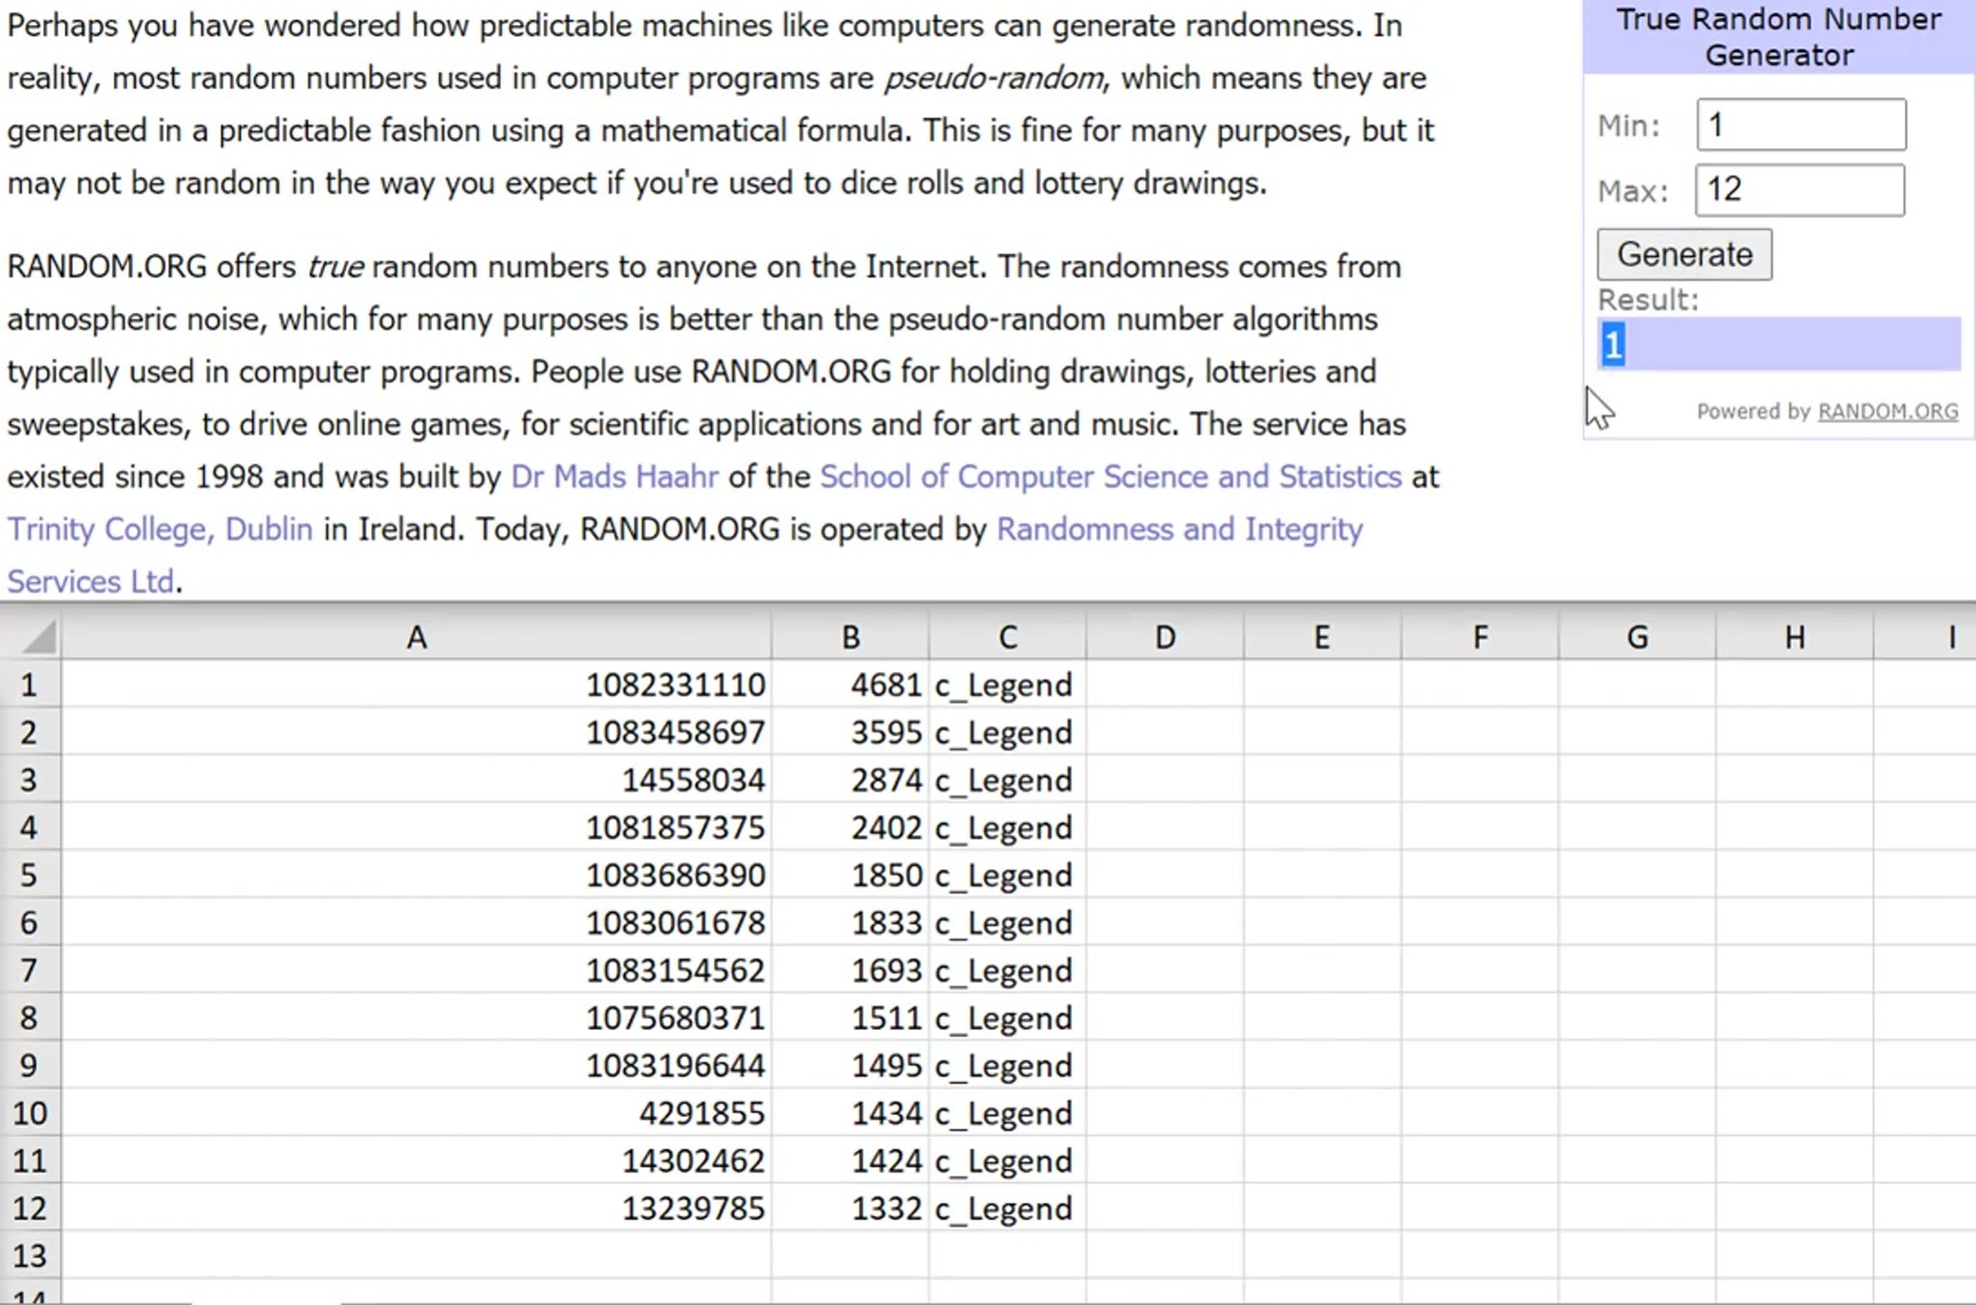Select column C header
The height and width of the screenshot is (1305, 1976).
1007,638
